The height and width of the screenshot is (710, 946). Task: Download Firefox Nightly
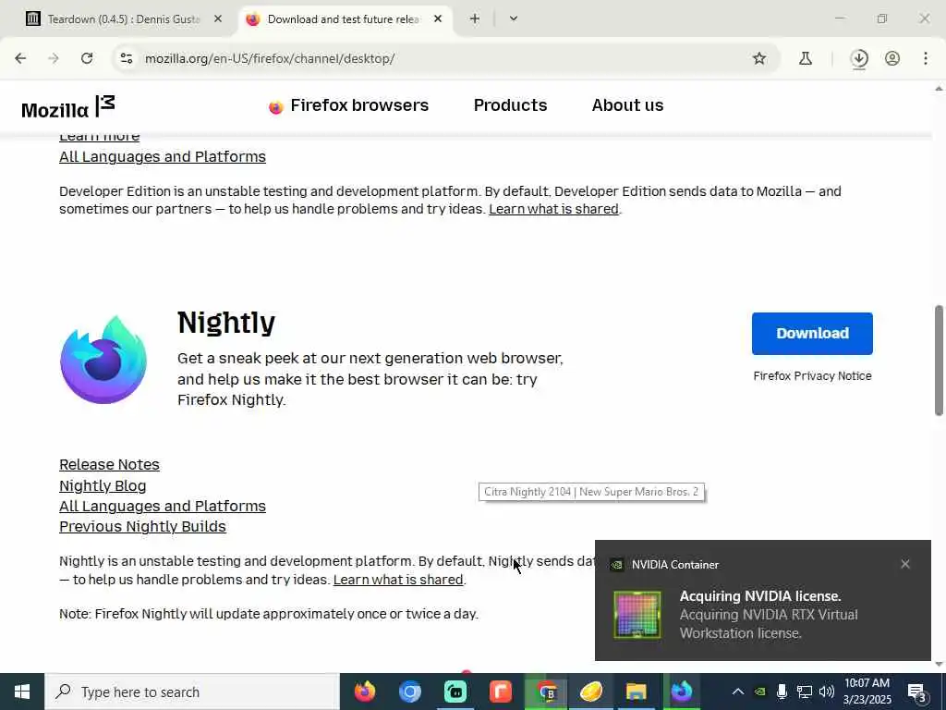pyautogui.click(x=812, y=333)
